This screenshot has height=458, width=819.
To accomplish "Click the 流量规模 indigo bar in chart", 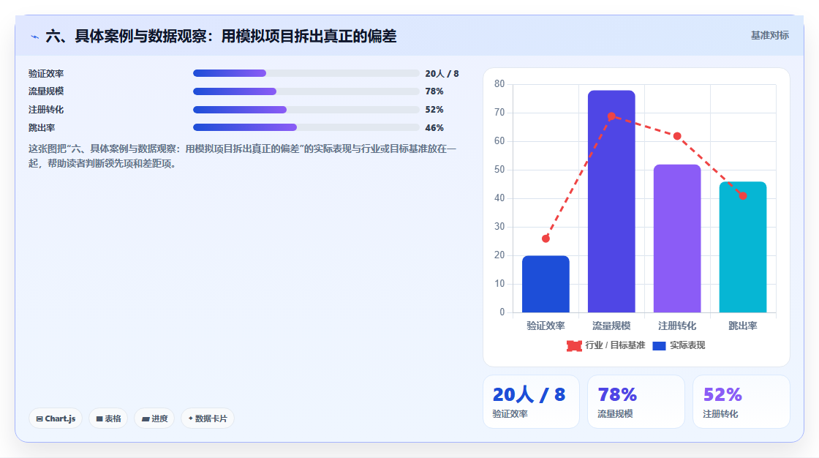I will coord(611,201).
